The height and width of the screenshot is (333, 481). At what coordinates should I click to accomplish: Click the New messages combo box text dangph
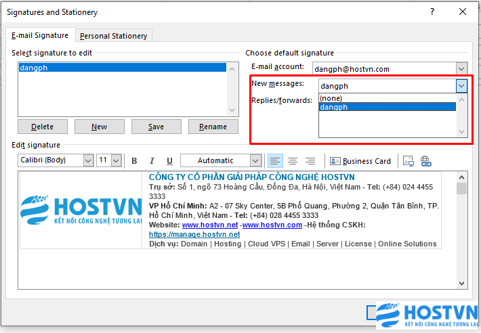point(334,86)
